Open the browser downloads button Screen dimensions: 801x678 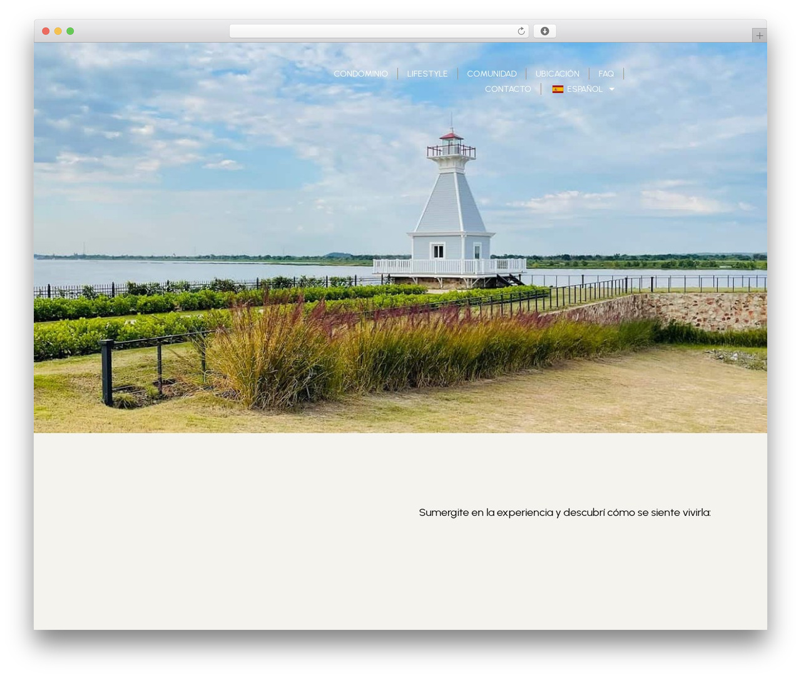[x=544, y=31]
